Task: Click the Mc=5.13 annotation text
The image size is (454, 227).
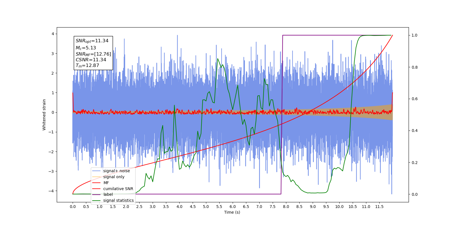Action: point(86,48)
